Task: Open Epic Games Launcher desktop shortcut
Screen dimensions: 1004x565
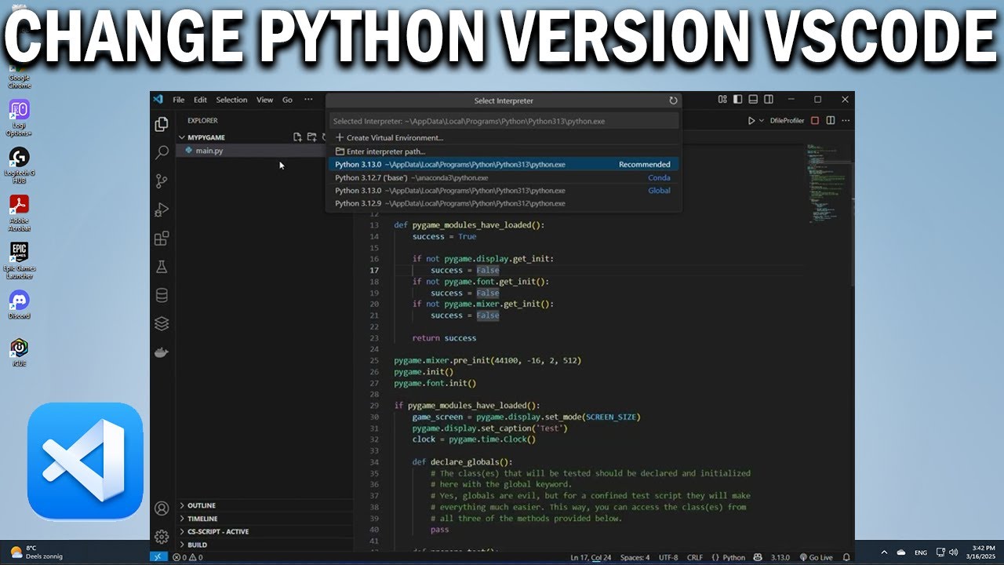Action: point(20,261)
